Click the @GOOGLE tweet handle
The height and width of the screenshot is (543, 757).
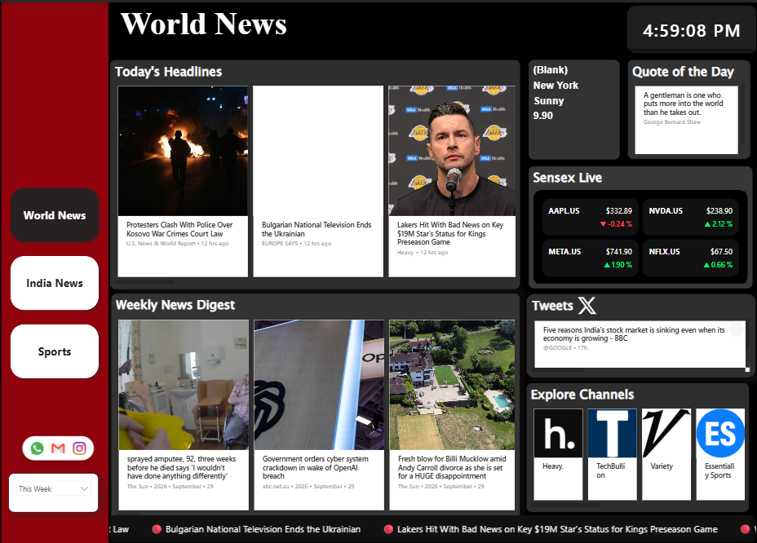point(558,347)
